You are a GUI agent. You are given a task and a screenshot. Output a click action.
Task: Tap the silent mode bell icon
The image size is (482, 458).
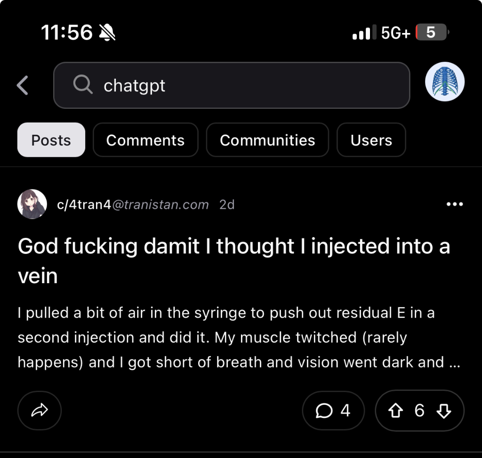click(x=108, y=33)
